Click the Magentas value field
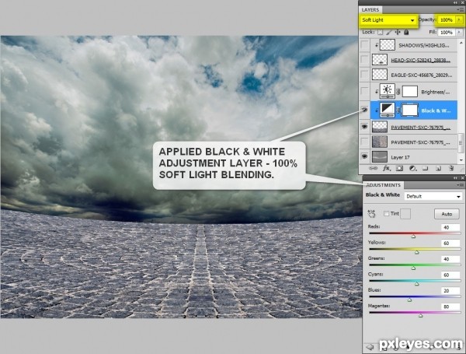 450,307
